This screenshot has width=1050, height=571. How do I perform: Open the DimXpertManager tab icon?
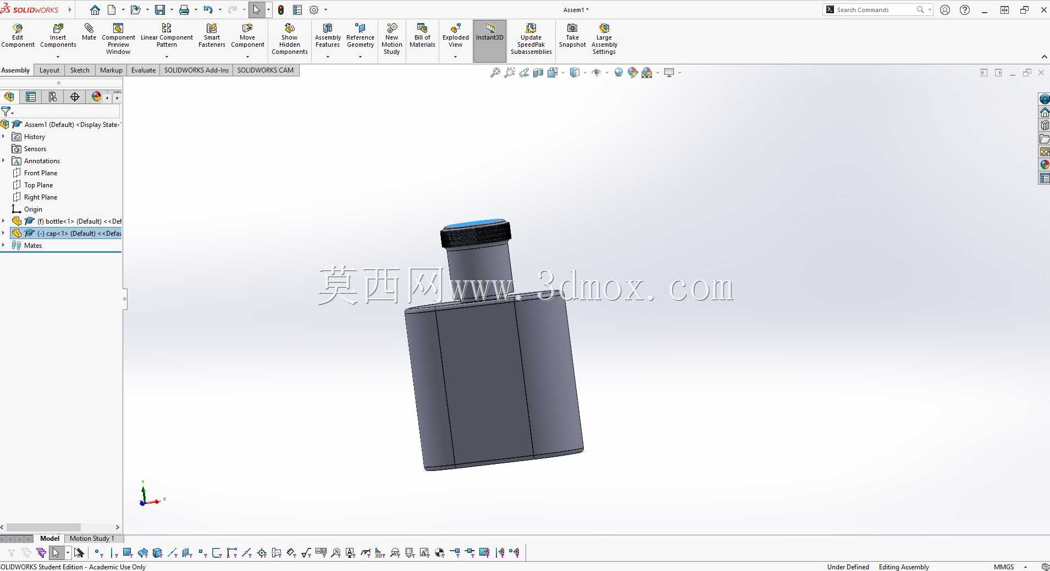pyautogui.click(x=75, y=97)
